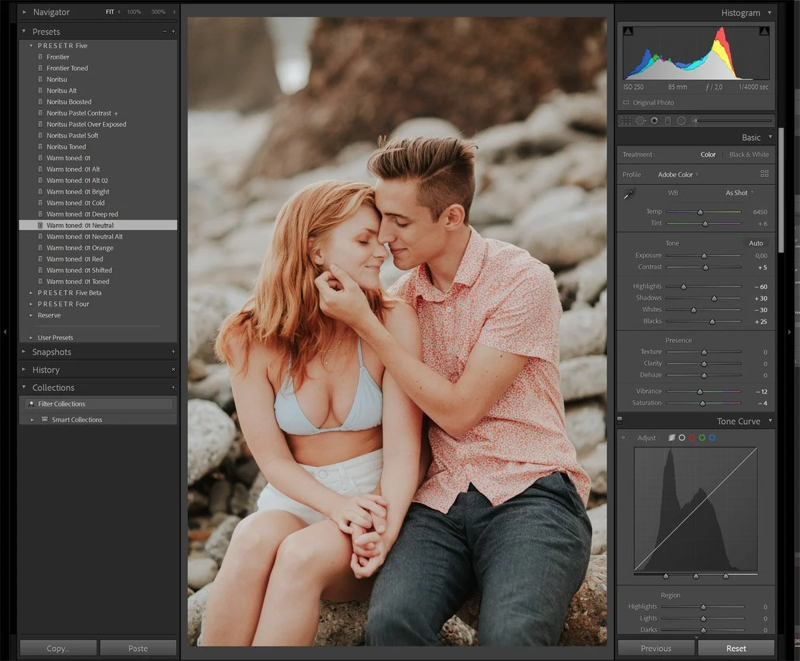Expand the Navigator panel
This screenshot has width=800, height=661.
coord(25,12)
